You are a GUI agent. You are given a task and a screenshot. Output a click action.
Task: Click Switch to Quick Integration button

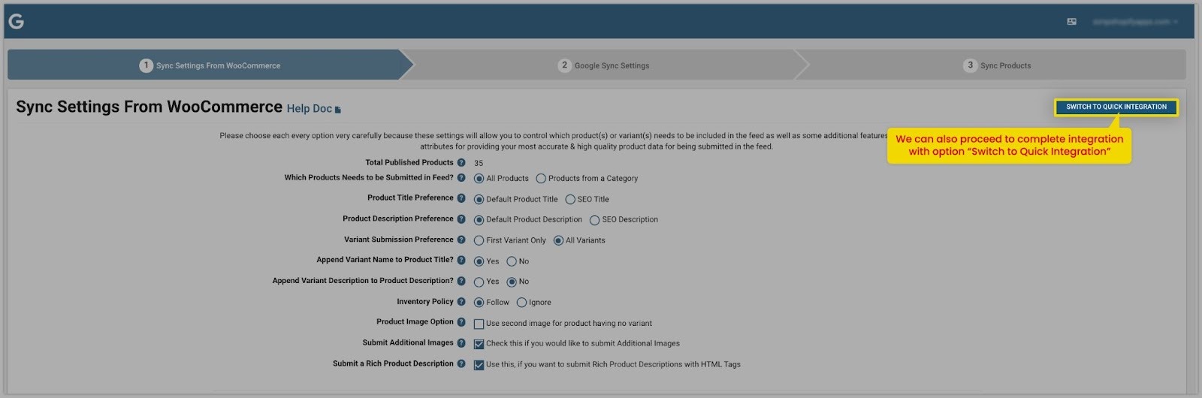point(1116,107)
